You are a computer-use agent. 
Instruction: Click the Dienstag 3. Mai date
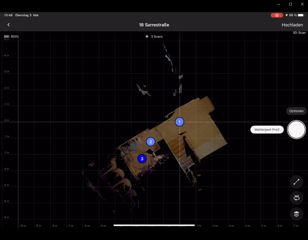click(27, 15)
